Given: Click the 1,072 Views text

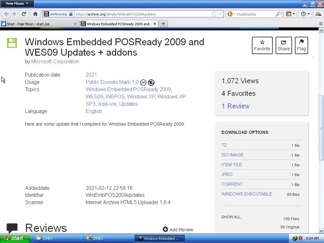Looking at the screenshot, I should pos(240,81).
